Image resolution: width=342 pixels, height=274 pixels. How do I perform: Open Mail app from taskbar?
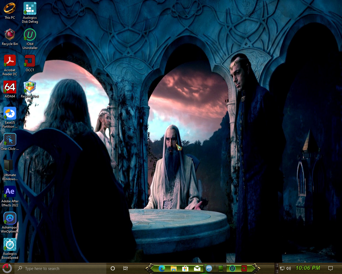coord(197,268)
